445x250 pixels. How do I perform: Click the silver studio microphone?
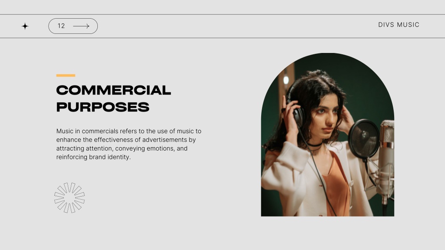point(387,159)
